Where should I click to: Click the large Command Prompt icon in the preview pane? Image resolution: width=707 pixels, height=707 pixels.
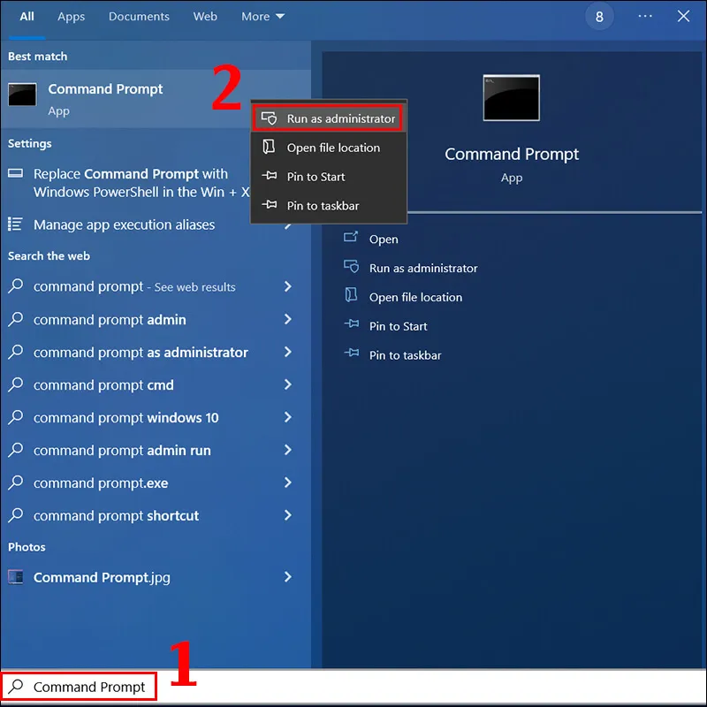tap(512, 98)
